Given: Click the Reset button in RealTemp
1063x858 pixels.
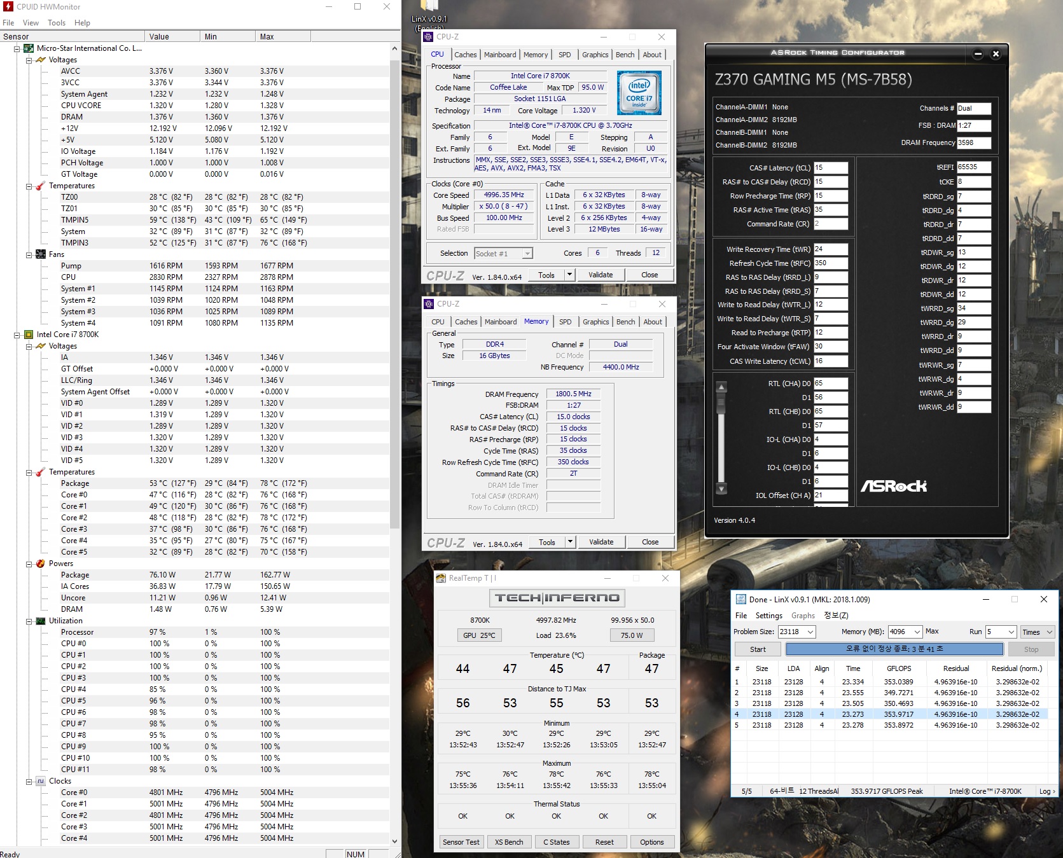Looking at the screenshot, I should [604, 842].
